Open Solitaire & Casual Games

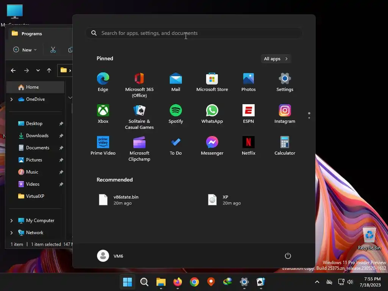[139, 117]
